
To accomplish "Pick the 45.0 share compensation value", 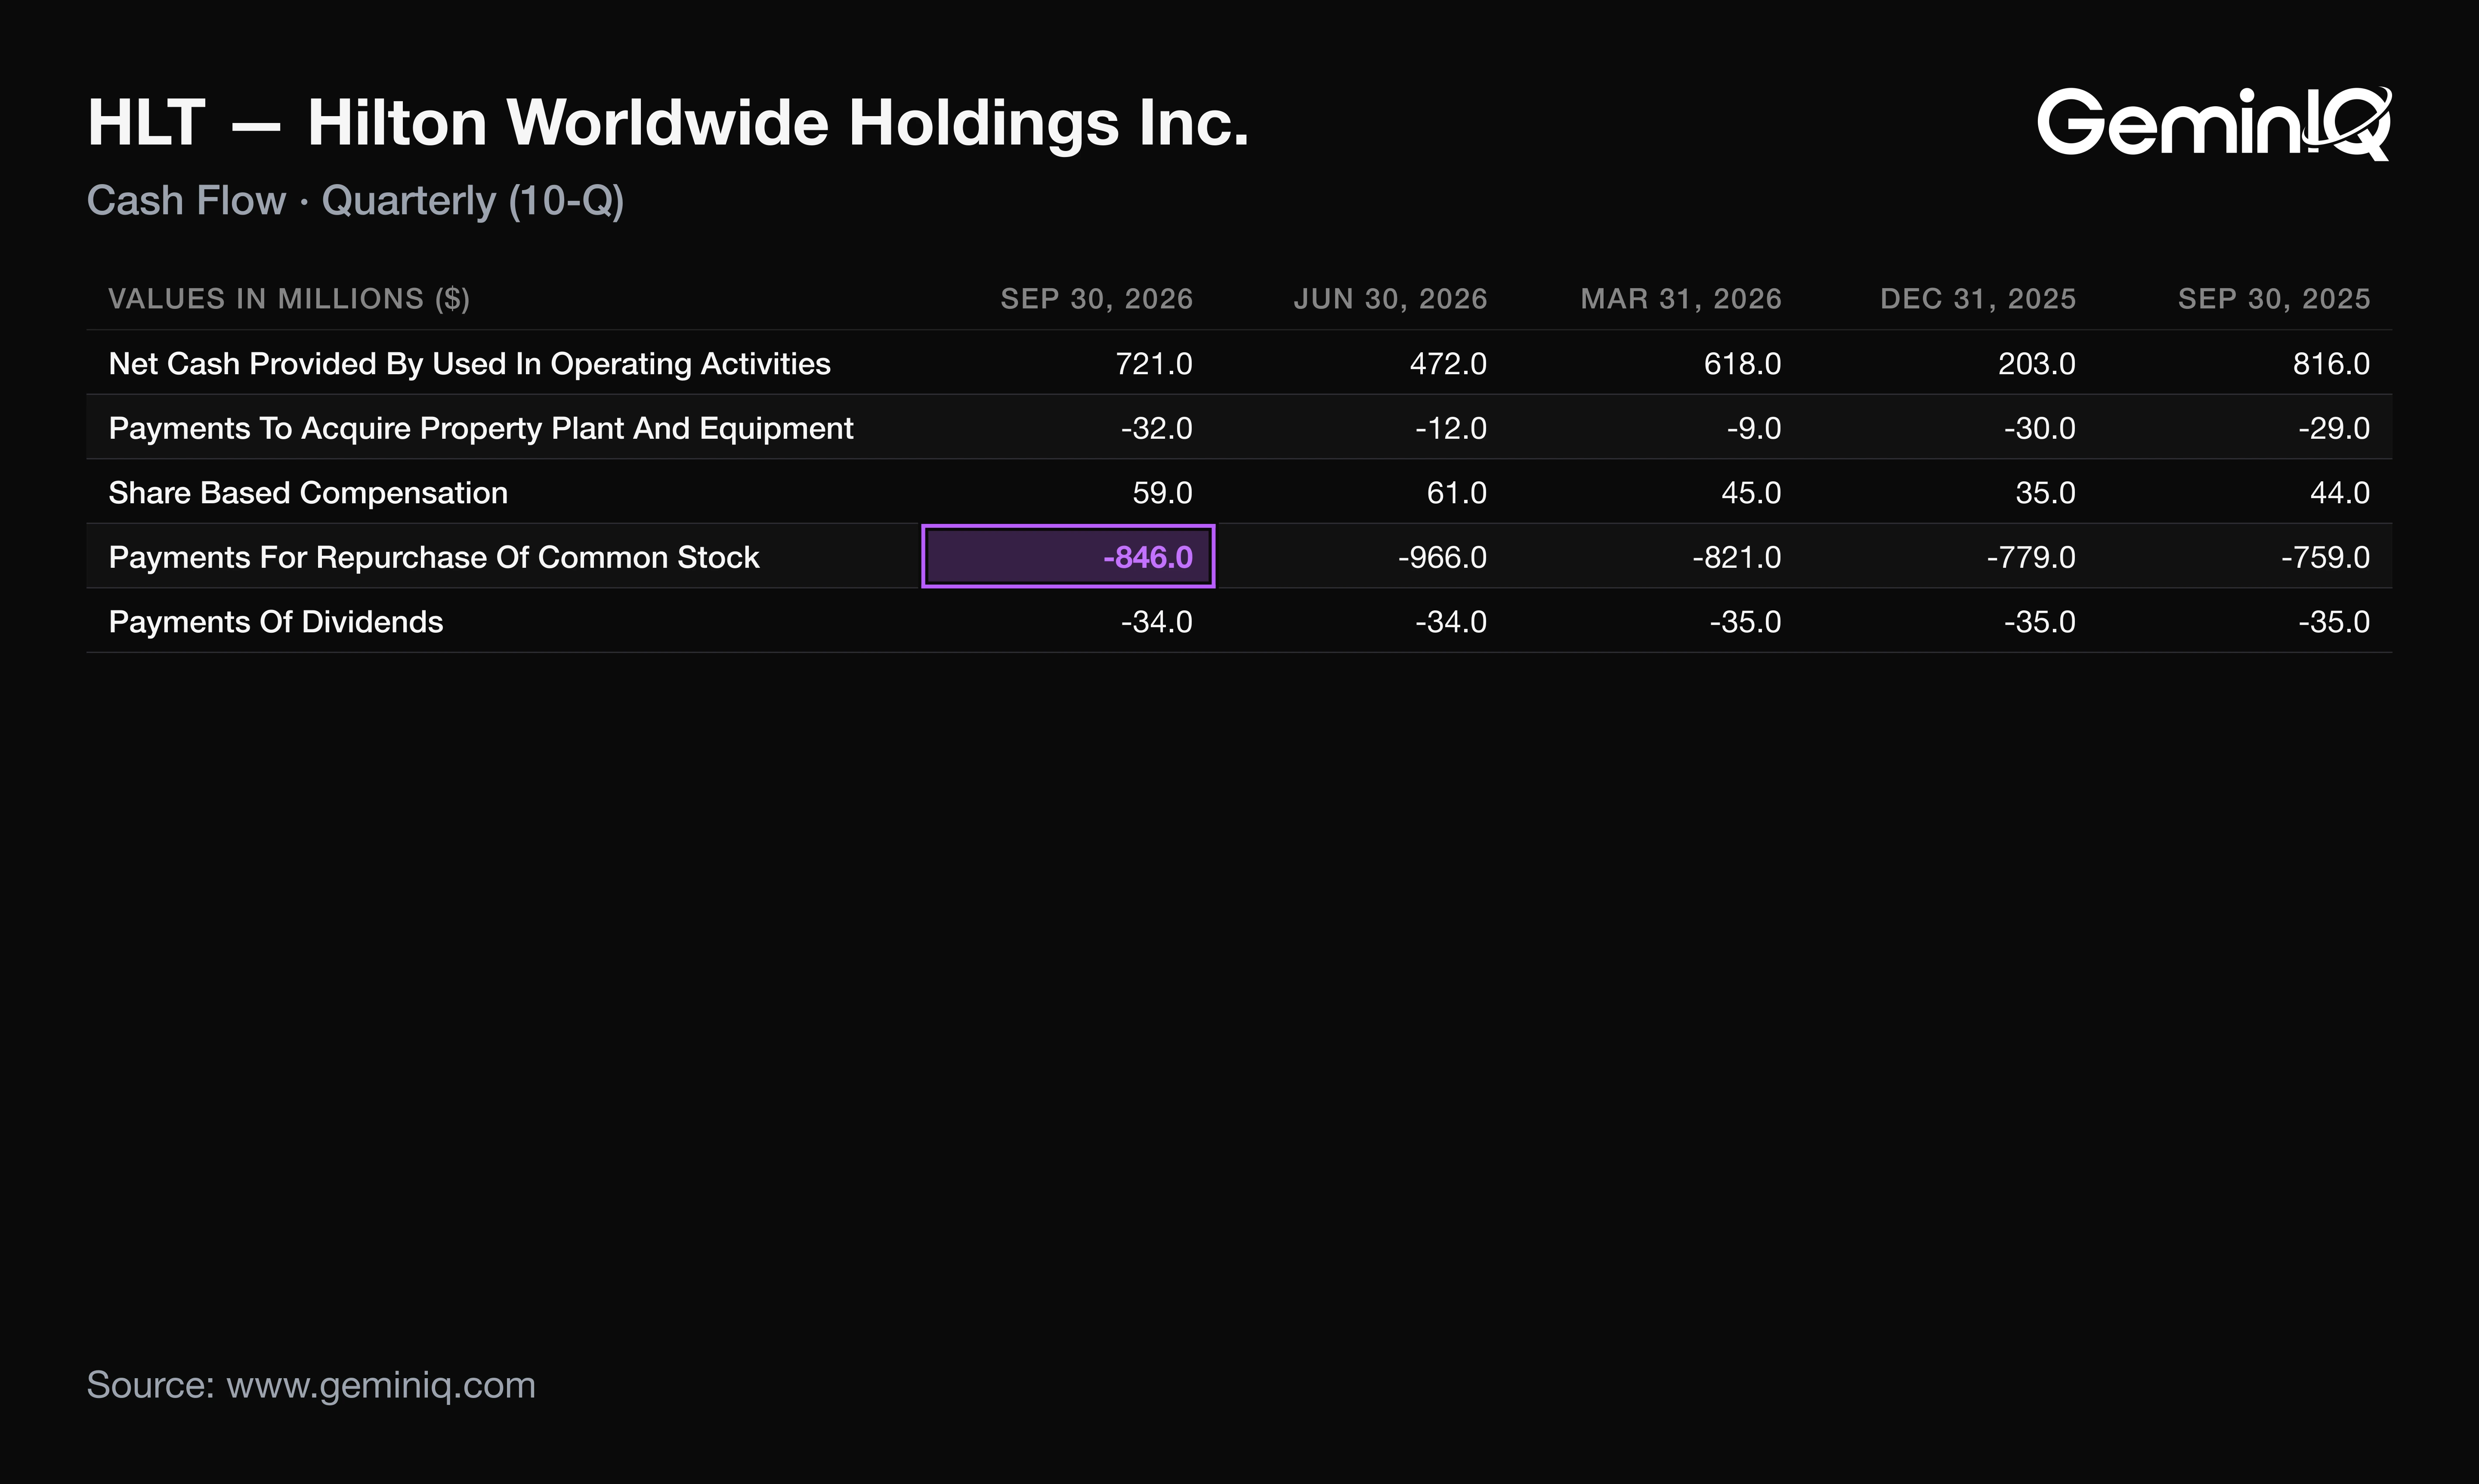I will pos(1751,493).
